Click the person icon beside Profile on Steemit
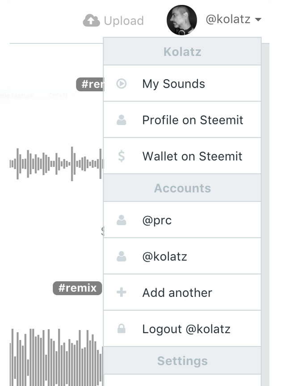The width and height of the screenshot is (286, 386). point(121,120)
